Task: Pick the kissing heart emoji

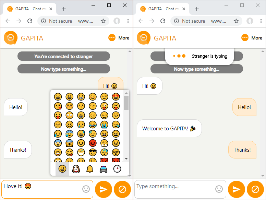Action: [x=58, y=106]
